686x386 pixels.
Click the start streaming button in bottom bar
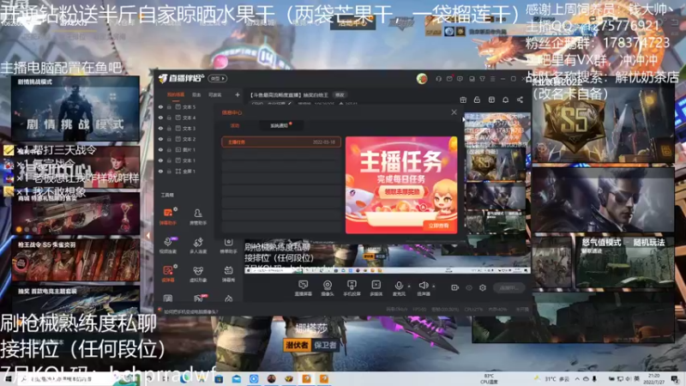click(508, 287)
